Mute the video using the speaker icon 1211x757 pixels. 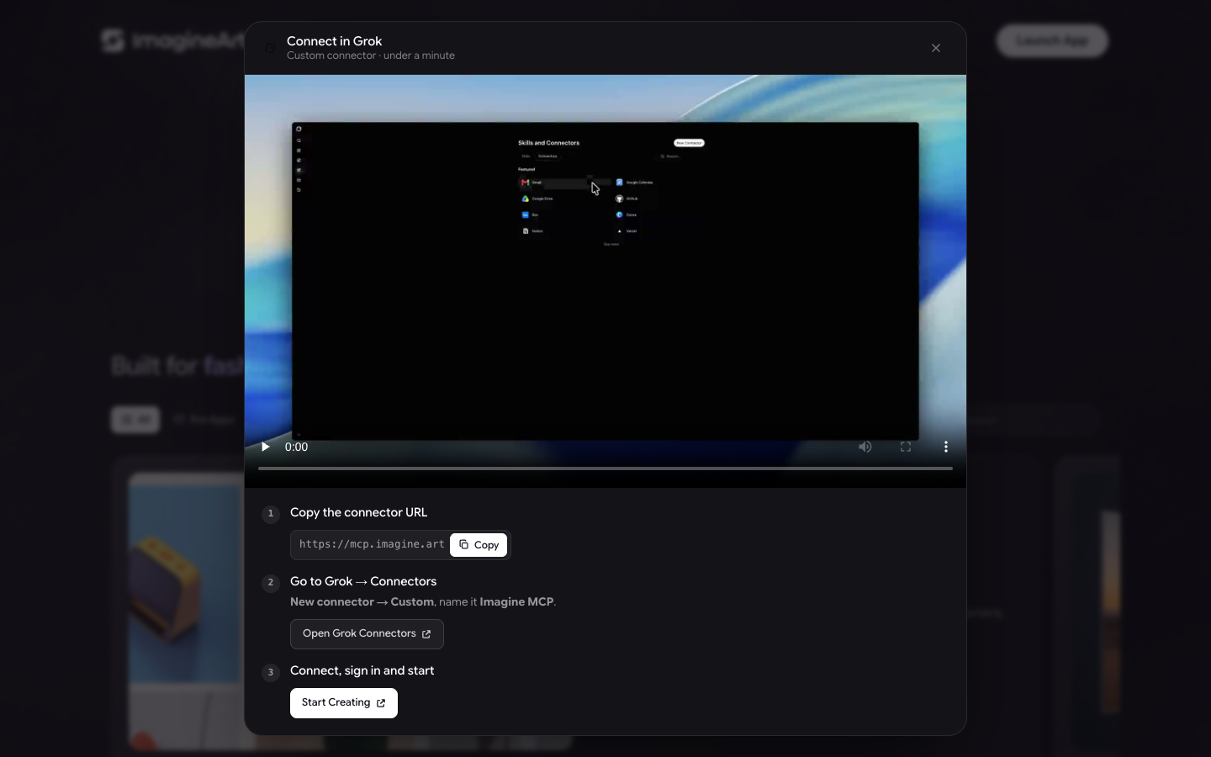865,447
